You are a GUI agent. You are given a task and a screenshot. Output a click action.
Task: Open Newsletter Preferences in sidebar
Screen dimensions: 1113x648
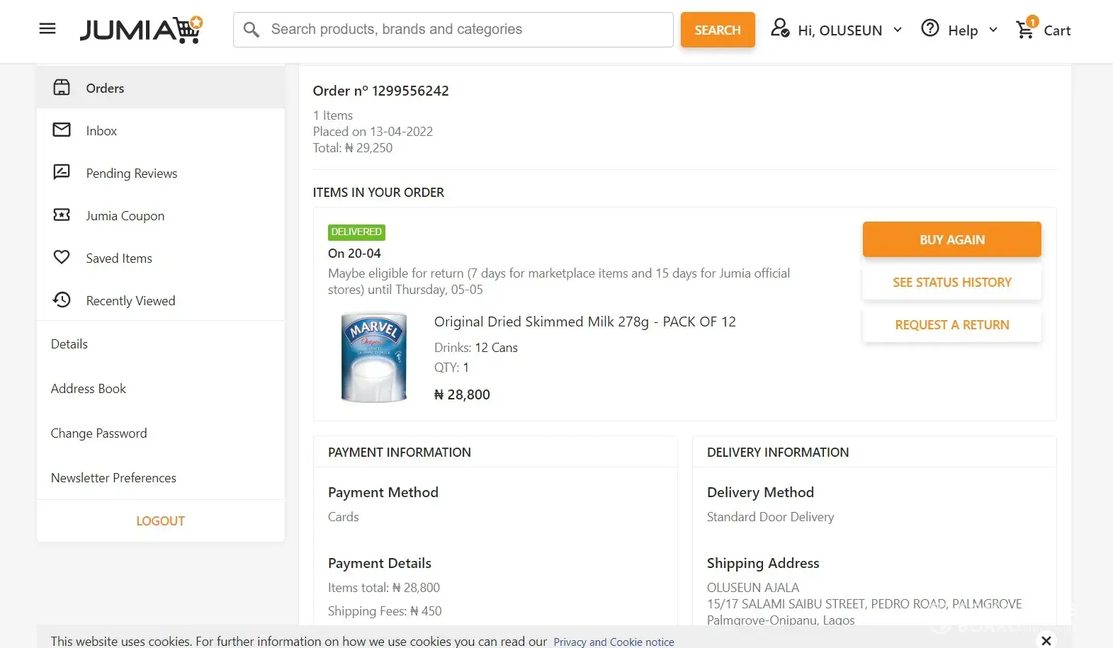click(113, 478)
